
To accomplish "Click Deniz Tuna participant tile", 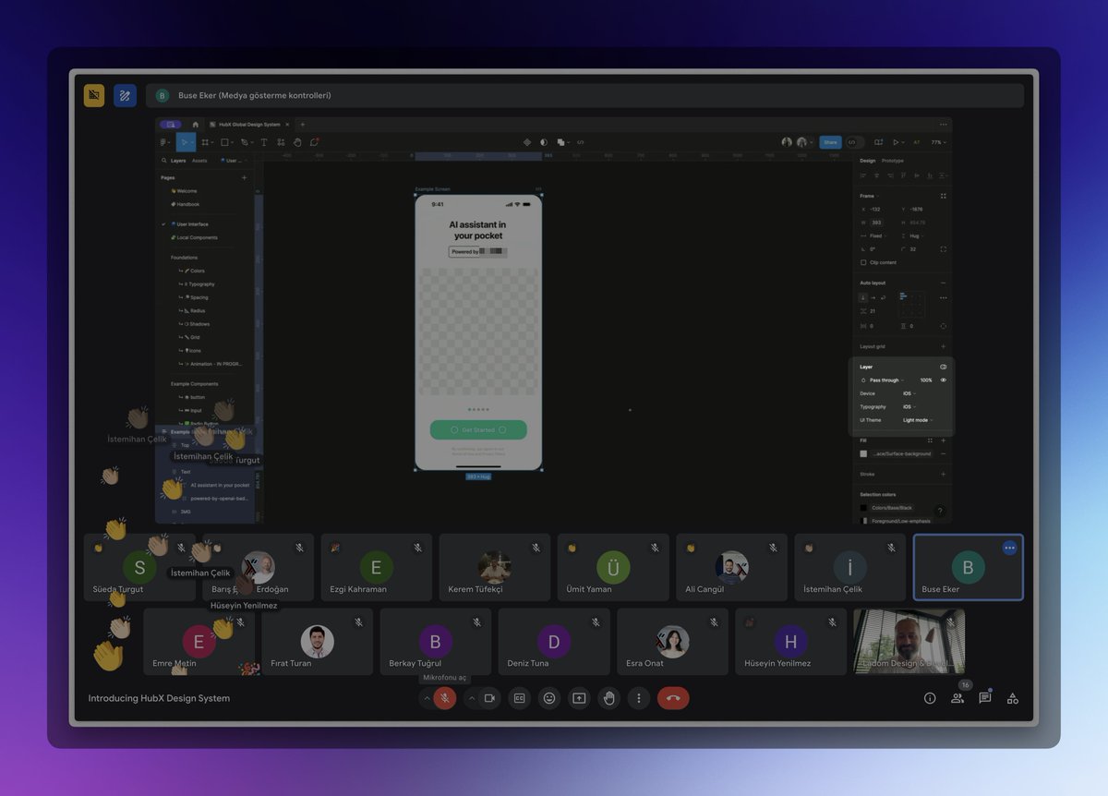I will click(x=554, y=642).
